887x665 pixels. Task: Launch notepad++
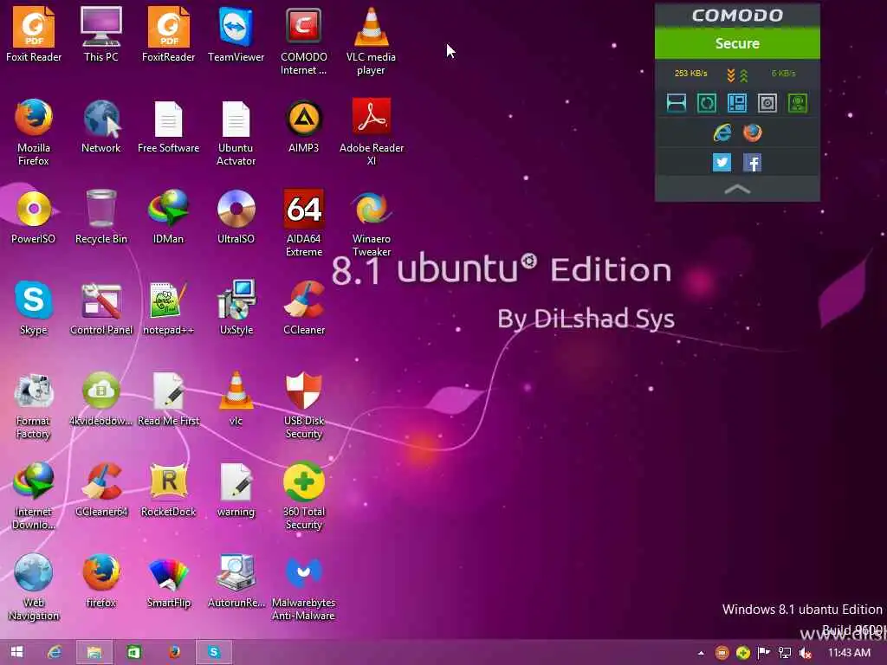click(x=168, y=307)
